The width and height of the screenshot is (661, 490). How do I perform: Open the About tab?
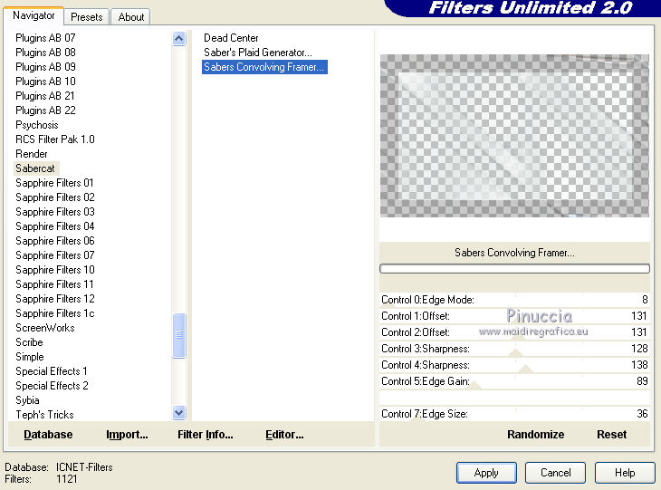131,17
